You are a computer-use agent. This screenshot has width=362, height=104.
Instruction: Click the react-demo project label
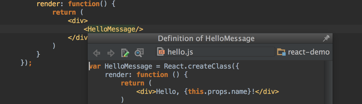coord(309,52)
